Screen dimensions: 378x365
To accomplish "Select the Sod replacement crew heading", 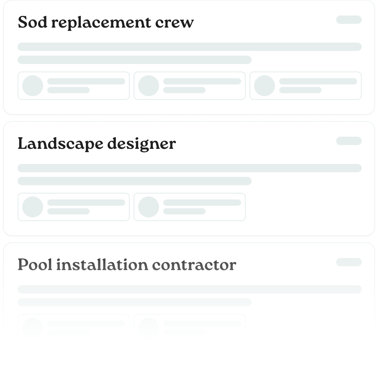I will [105, 23].
